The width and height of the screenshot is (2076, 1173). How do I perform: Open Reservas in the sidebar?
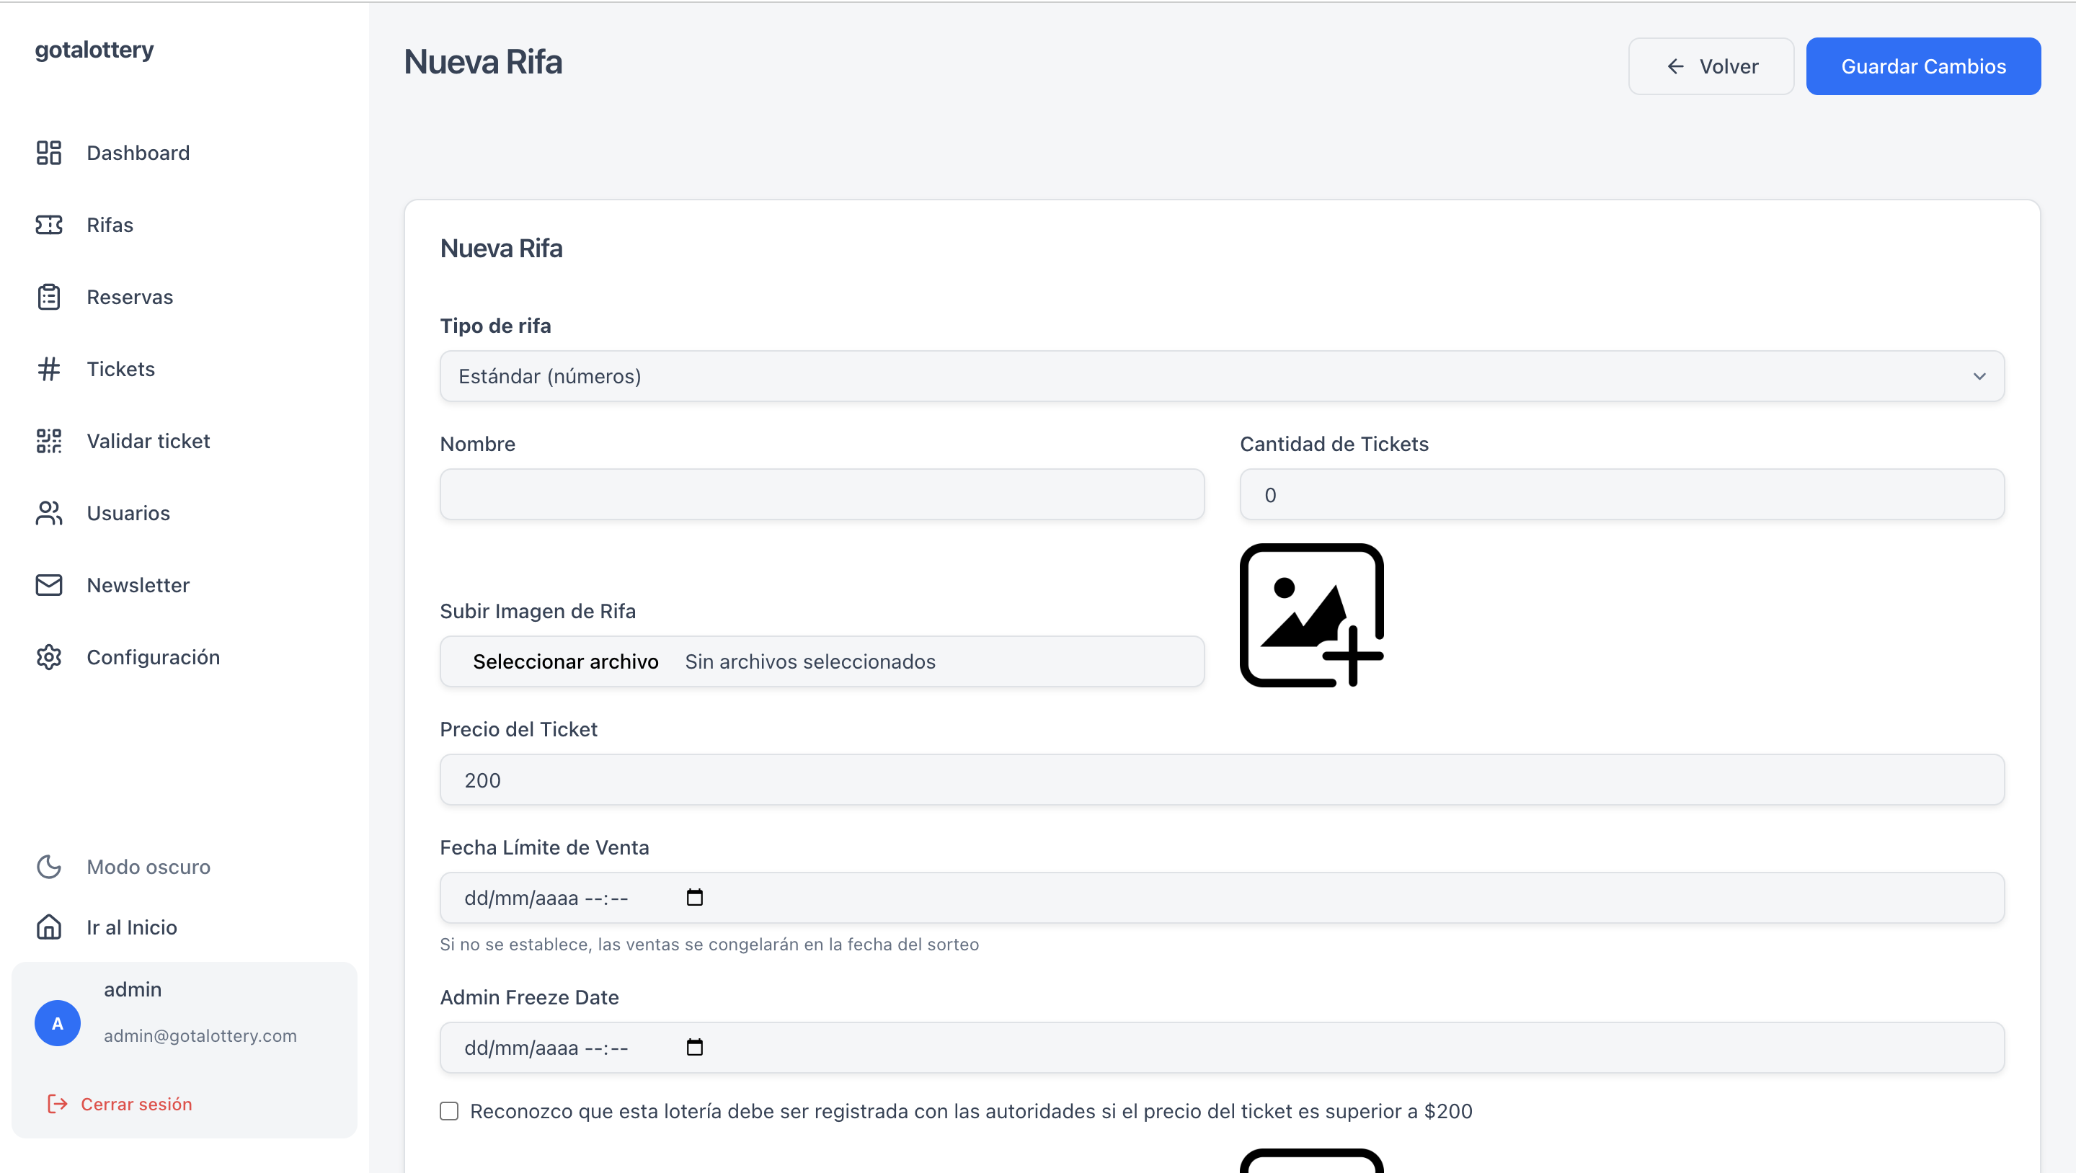pos(130,298)
